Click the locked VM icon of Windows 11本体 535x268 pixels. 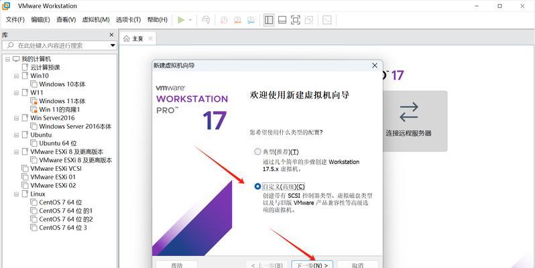tap(34, 101)
